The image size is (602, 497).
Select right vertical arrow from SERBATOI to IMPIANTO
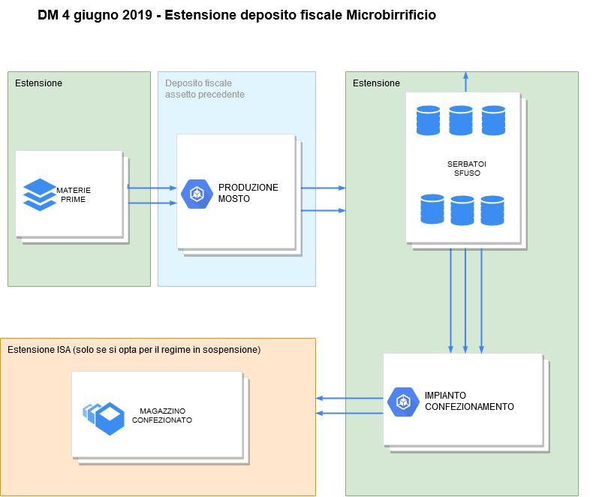point(481,301)
